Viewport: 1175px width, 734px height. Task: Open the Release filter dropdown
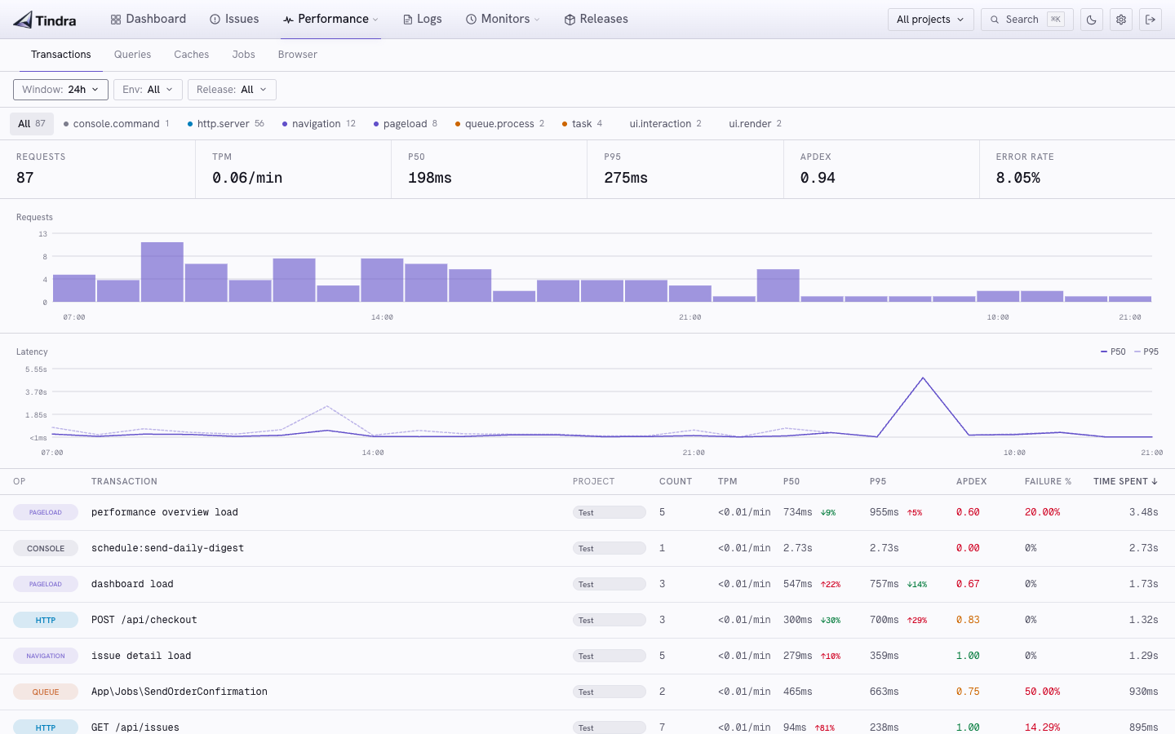232,90
